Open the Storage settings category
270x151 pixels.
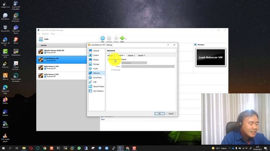click(x=97, y=64)
